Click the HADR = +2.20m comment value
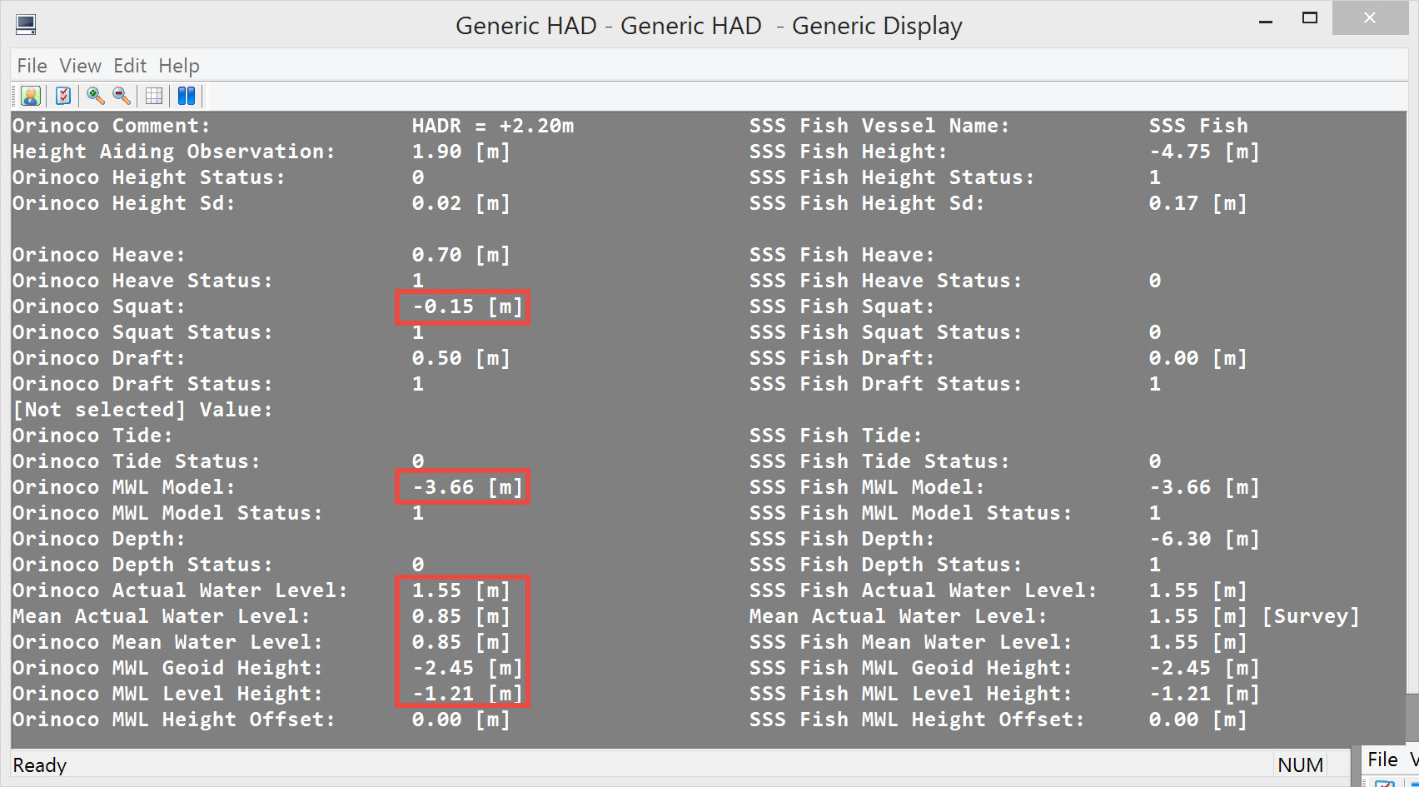1419x787 pixels. (493, 126)
